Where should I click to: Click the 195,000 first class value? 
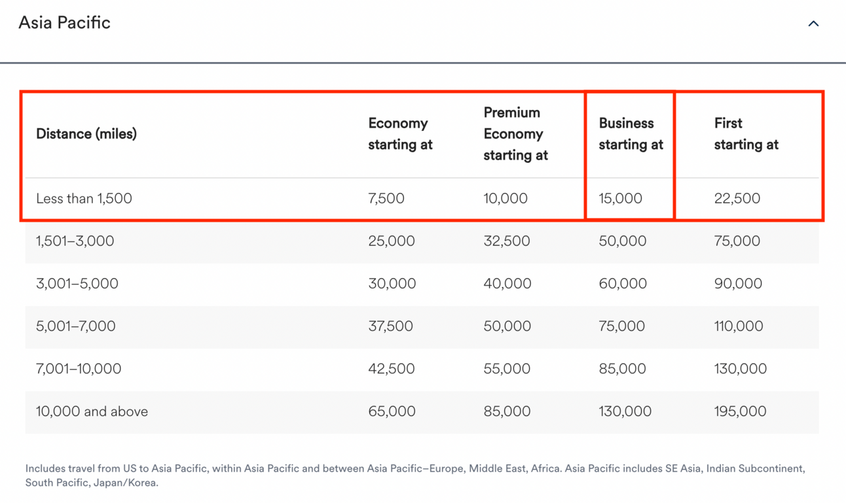click(x=740, y=411)
